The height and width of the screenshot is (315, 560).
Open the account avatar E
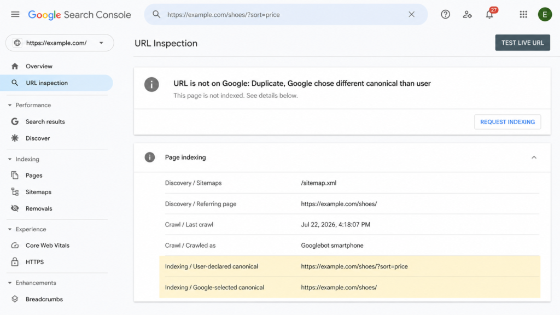click(545, 14)
